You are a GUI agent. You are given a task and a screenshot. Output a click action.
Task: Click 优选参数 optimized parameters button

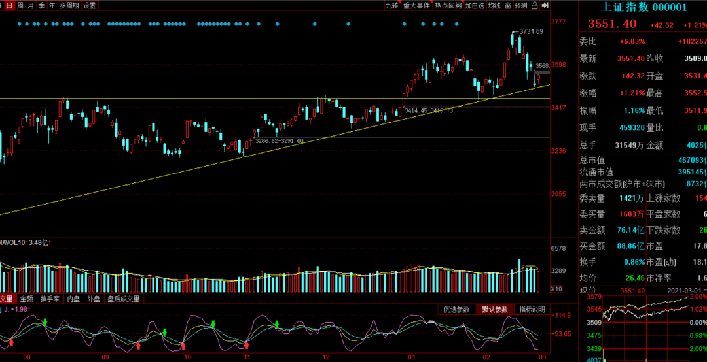point(457,309)
